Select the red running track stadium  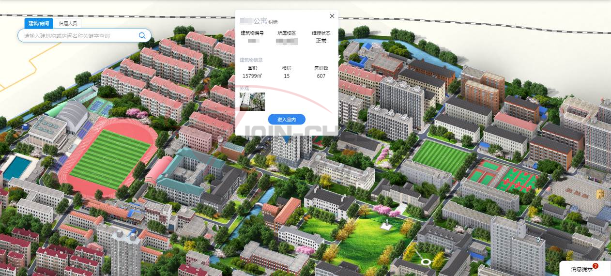pyautogui.click(x=109, y=152)
